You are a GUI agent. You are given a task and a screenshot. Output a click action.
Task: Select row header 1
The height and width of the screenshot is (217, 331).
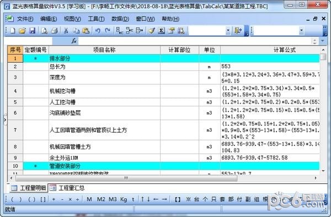[15, 58]
